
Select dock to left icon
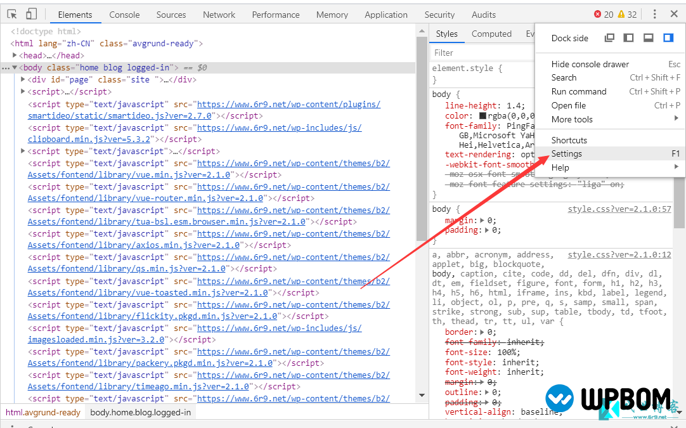[629, 37]
